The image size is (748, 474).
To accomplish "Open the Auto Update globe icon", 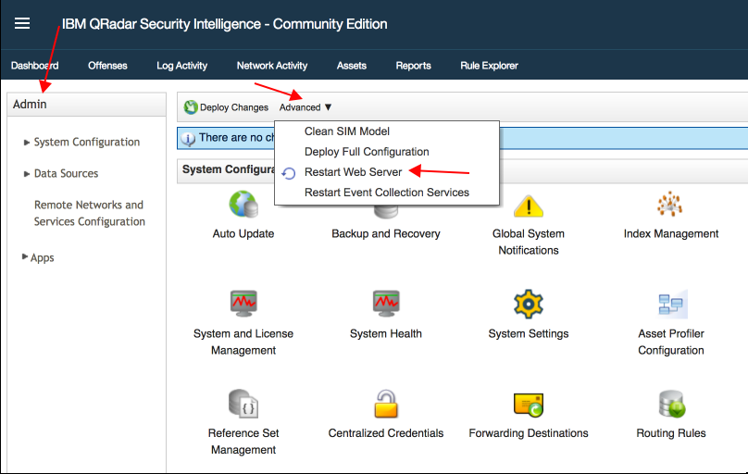I will point(243,204).
